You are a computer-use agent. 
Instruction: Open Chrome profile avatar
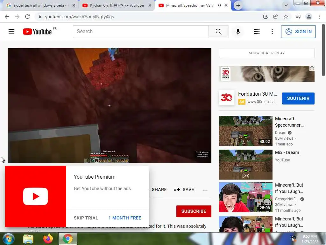(309, 17)
